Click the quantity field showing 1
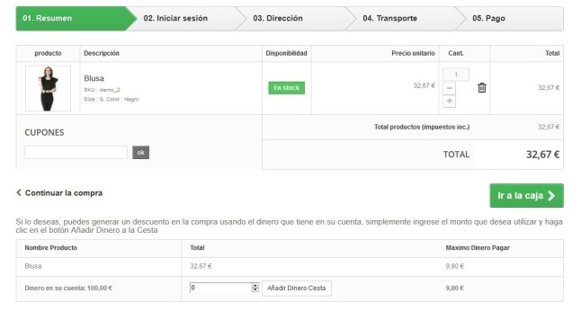 pos(456,75)
